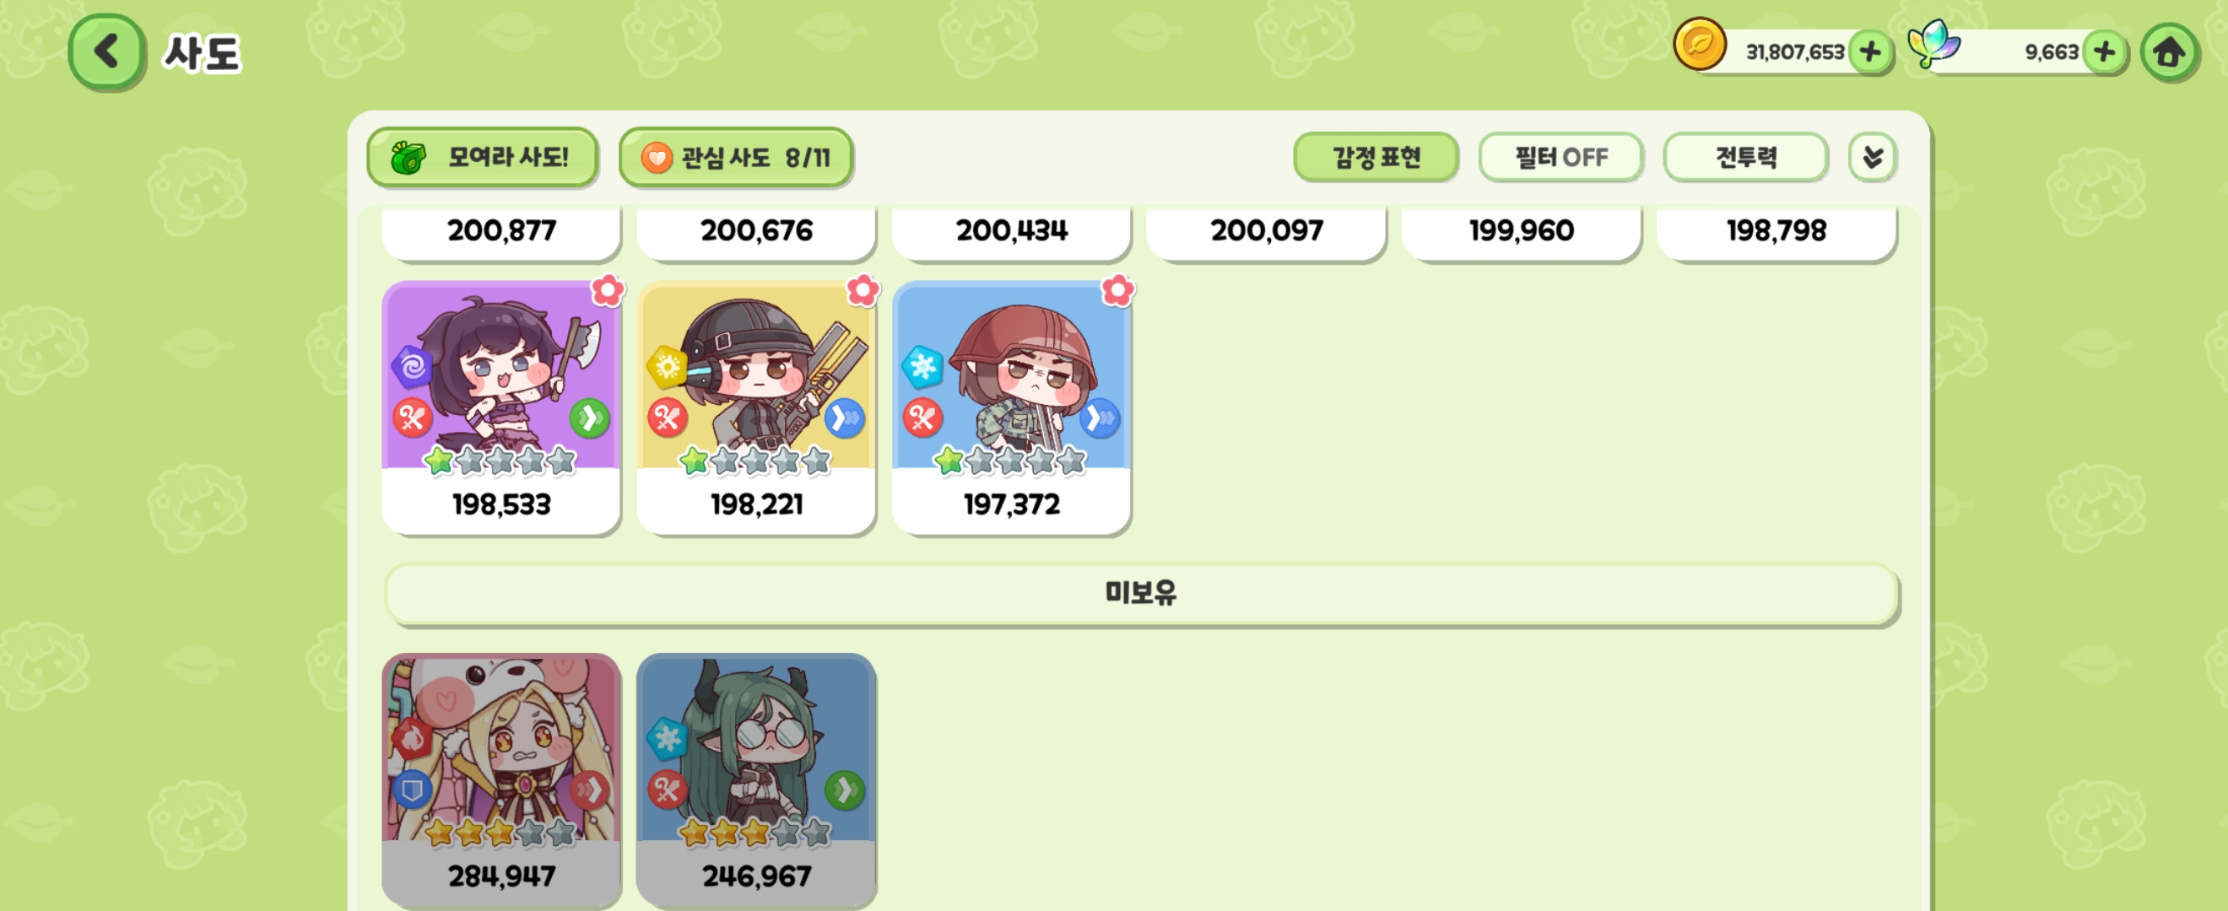Open the 모여라 사도! tab
This screenshot has width=2228, height=911.
(483, 157)
